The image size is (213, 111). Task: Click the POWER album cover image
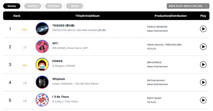tap(42, 64)
